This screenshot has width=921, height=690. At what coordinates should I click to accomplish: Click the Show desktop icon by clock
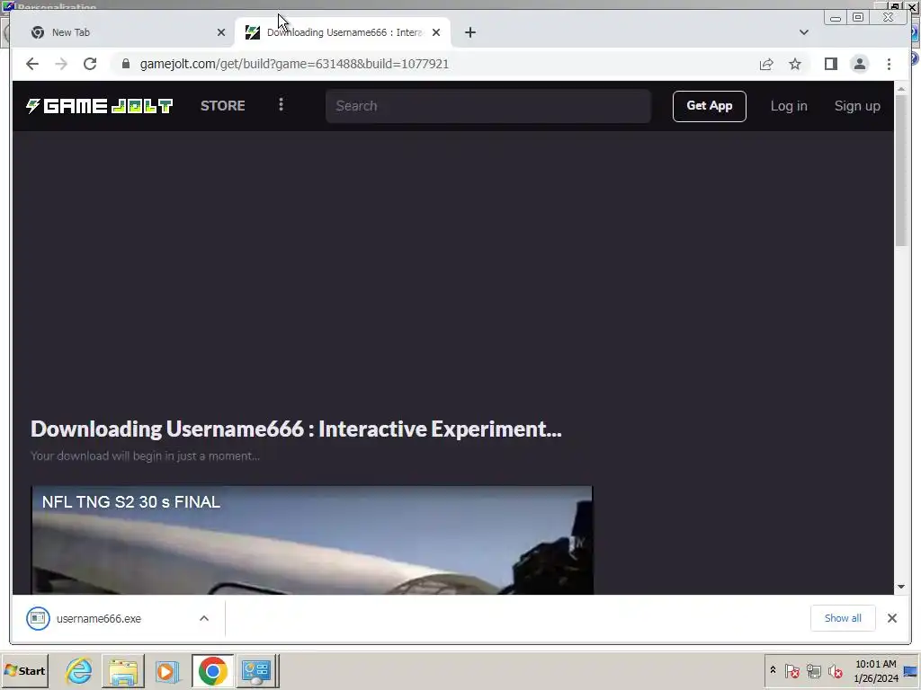coord(910,671)
